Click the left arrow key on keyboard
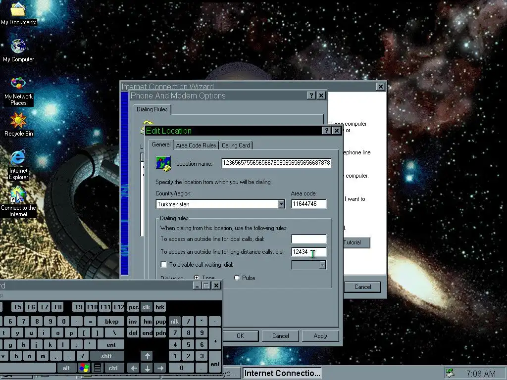The width and height of the screenshot is (507, 380). pos(134,368)
